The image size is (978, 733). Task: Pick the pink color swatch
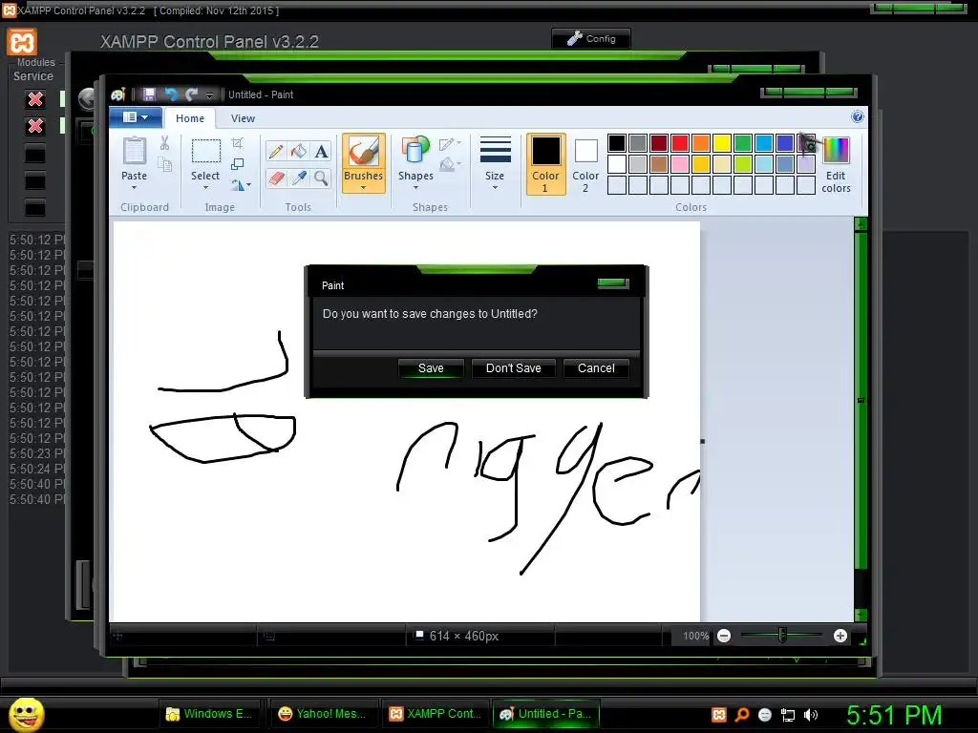pos(680,164)
